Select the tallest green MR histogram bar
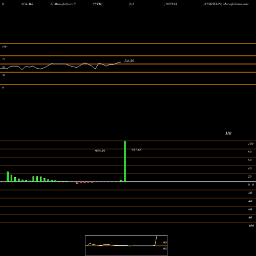The image size is (256, 256). (x=125, y=161)
